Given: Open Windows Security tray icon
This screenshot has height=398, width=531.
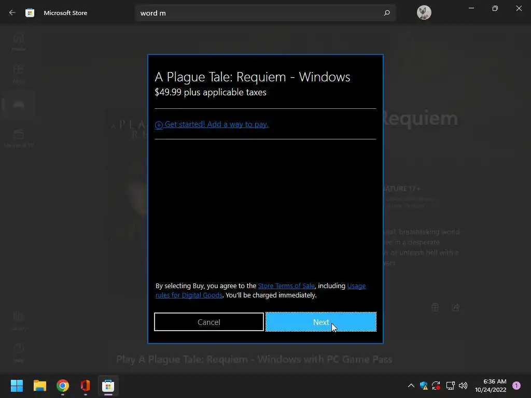Looking at the screenshot, I should coord(423,386).
